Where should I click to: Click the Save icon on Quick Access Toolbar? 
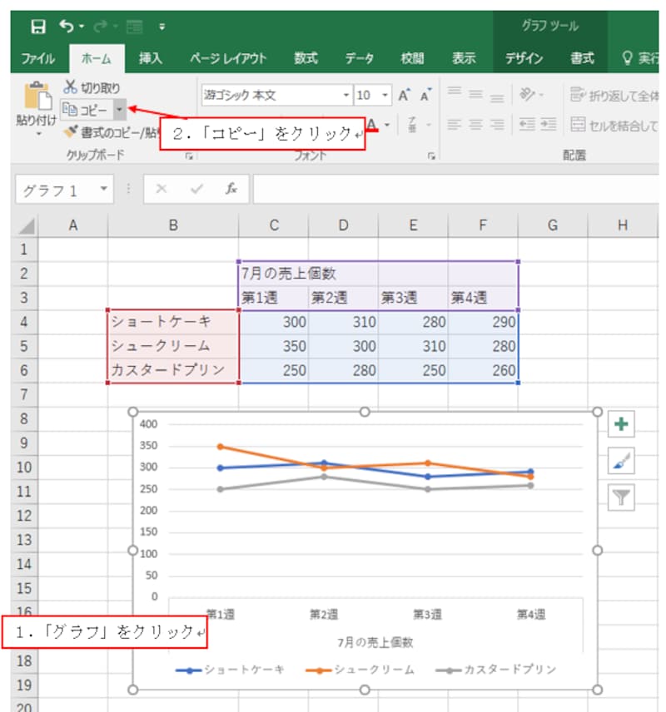click(39, 27)
